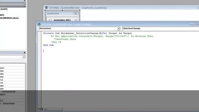Image resolution: width=199 pixels, height=112 pixels.
Task: Close the UserForm1 form preview
Action: pos(76,13)
